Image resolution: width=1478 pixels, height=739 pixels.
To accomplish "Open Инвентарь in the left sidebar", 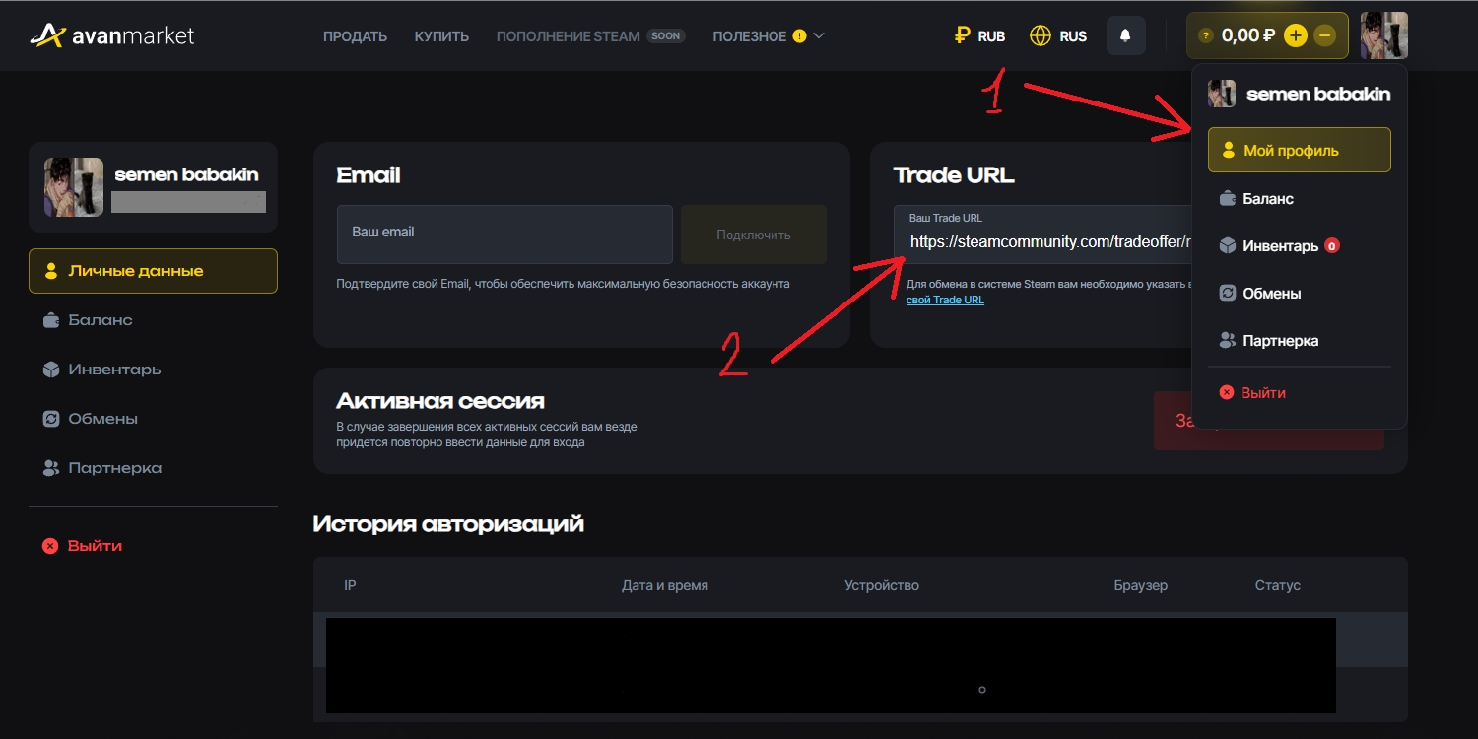I will pyautogui.click(x=113, y=369).
